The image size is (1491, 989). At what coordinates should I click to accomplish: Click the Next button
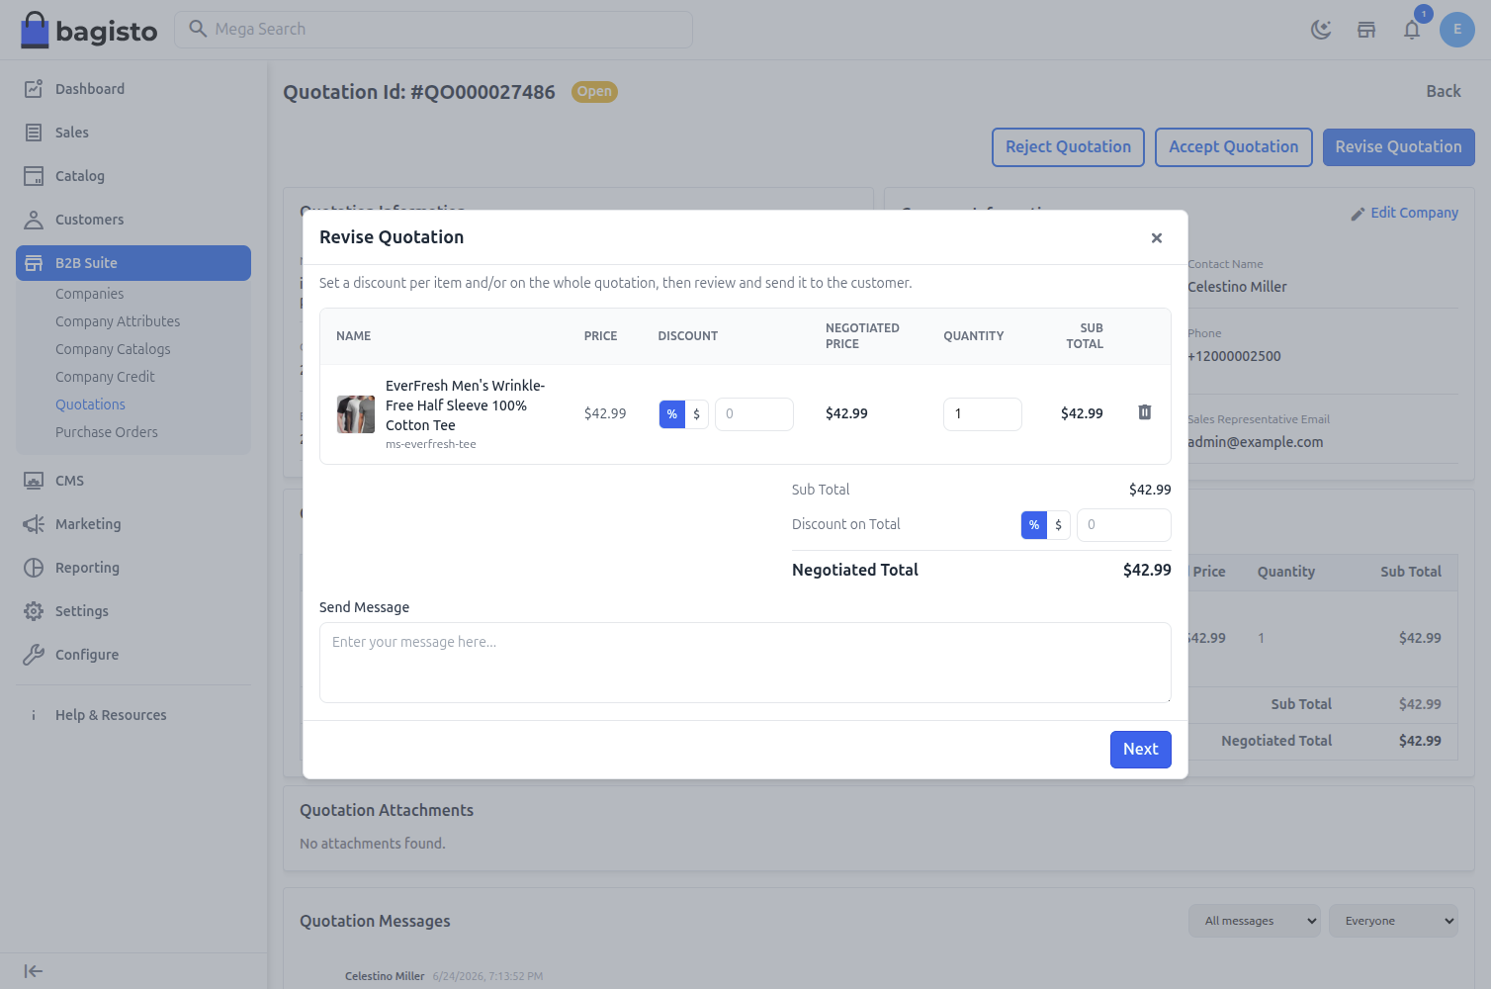pos(1141,750)
